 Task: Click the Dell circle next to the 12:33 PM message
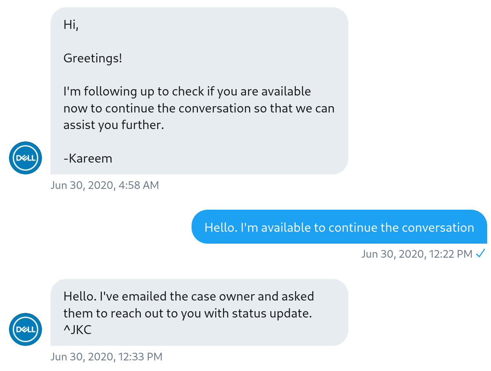25,329
